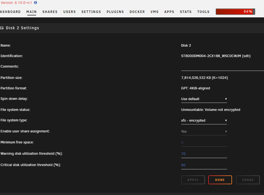The width and height of the screenshot is (264, 195).
Task: Click Unmountable: Volume not encrypted status
Action: coord(211,110)
